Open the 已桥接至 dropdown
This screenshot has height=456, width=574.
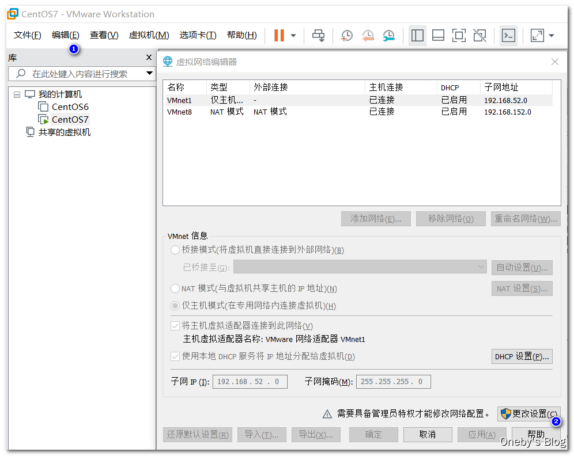360,267
